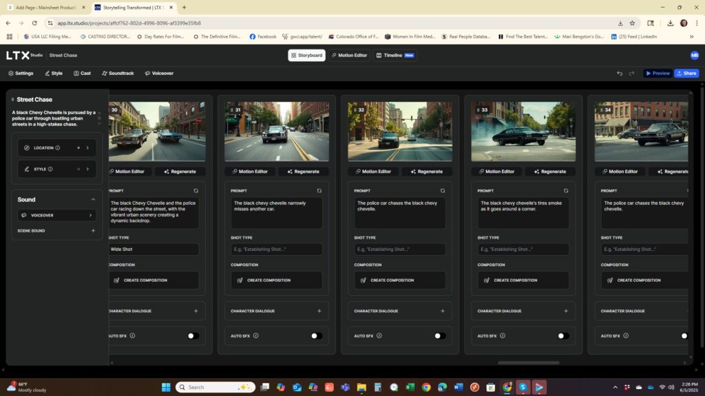The image size is (705, 396).
Task: Click the undo arrow icon
Action: 620,74
